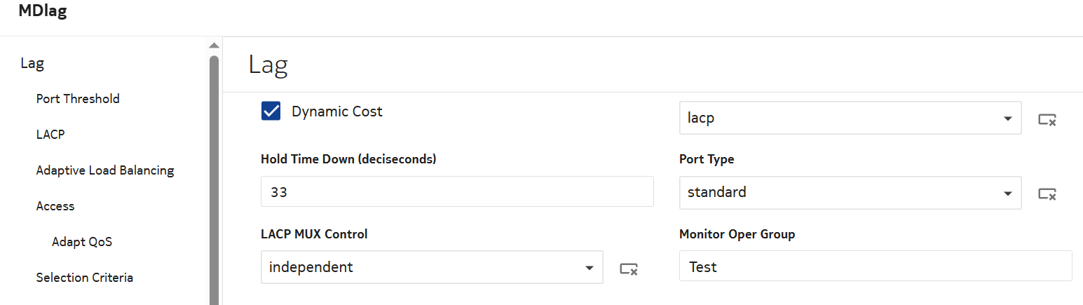Viewport: 1083px width, 305px height.
Task: Clear the Port Type field icon
Action: (x=1047, y=194)
